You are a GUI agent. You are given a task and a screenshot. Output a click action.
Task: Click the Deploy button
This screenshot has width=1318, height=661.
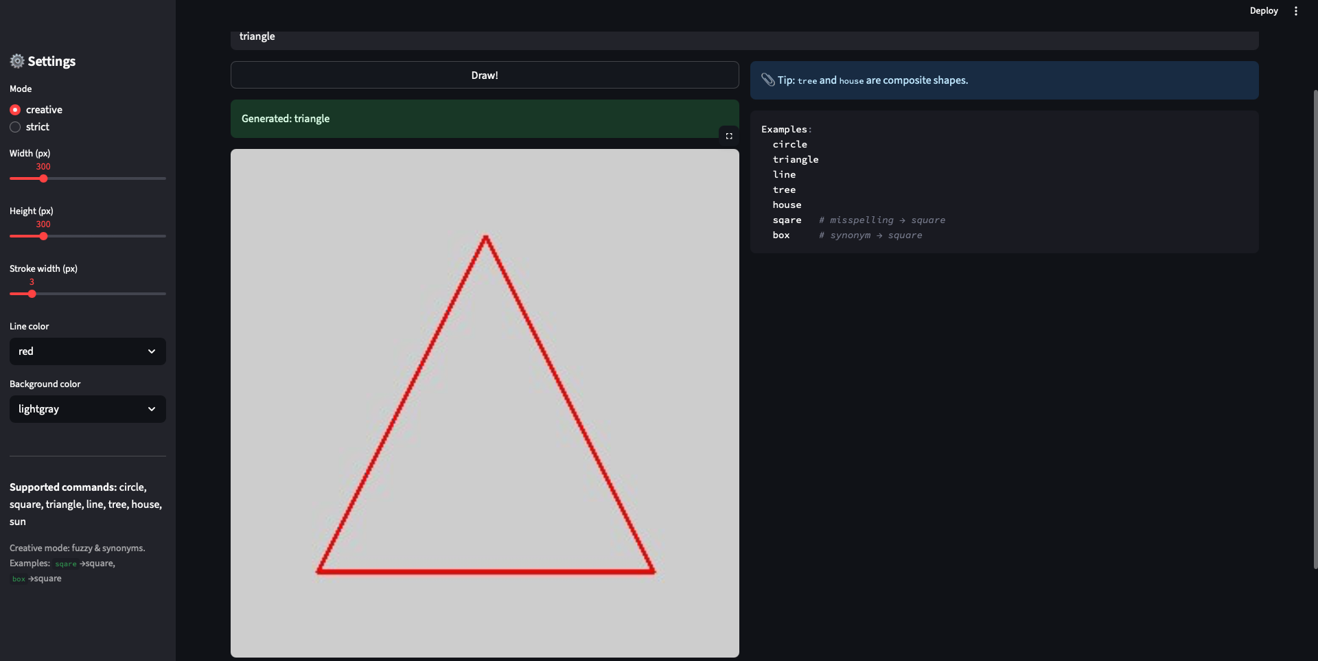pyautogui.click(x=1264, y=11)
